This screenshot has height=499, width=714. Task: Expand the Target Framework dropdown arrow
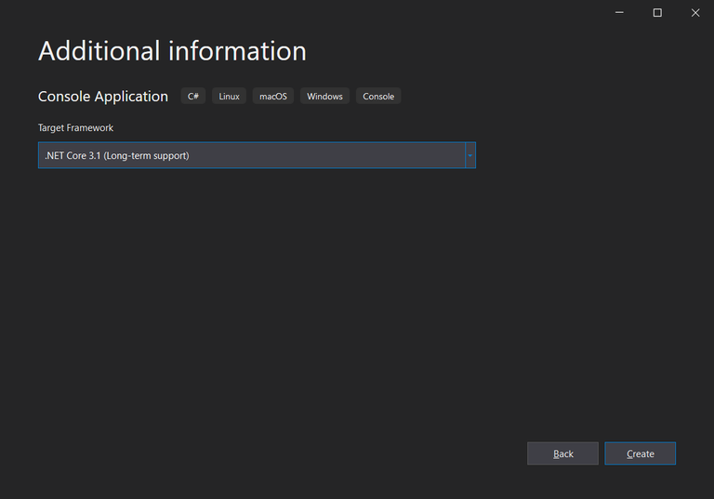[x=469, y=155]
